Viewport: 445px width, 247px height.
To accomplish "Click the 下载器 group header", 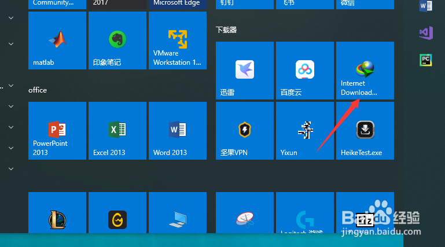I will point(226,30).
